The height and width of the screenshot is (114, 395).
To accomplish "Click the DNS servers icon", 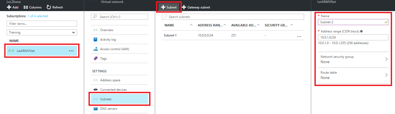I will [x=96, y=109].
